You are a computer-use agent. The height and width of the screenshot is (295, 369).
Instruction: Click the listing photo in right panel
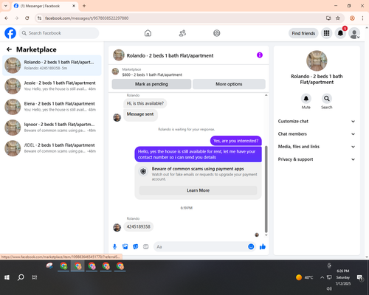point(317,60)
